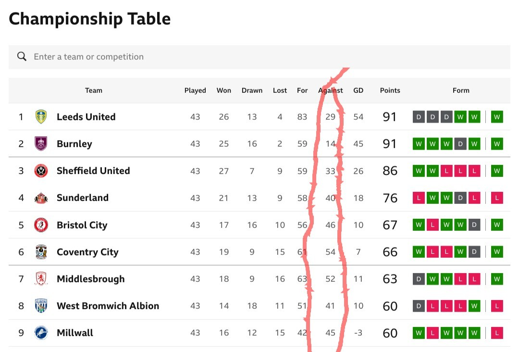Image resolution: width=519 pixels, height=352 pixels.
Task: Click the Bristol City club crest
Action: 41,225
